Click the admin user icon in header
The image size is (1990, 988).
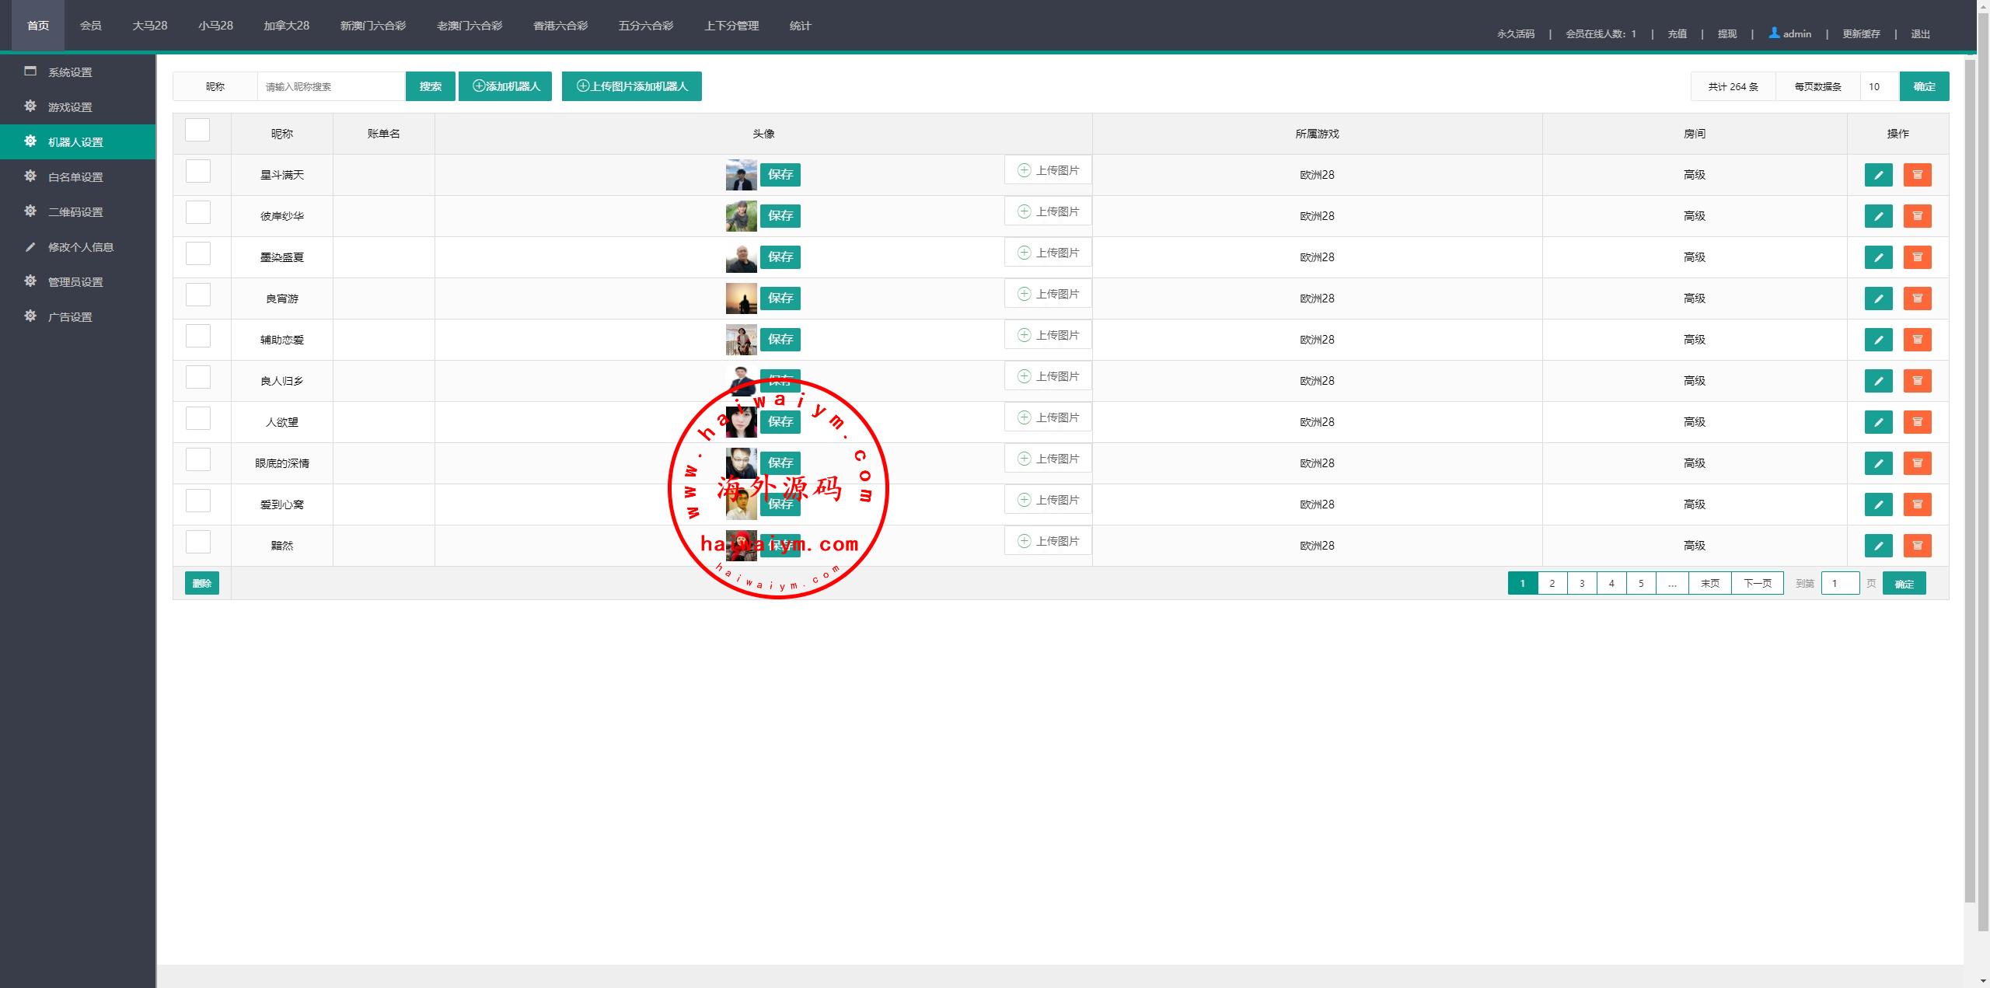click(1774, 33)
